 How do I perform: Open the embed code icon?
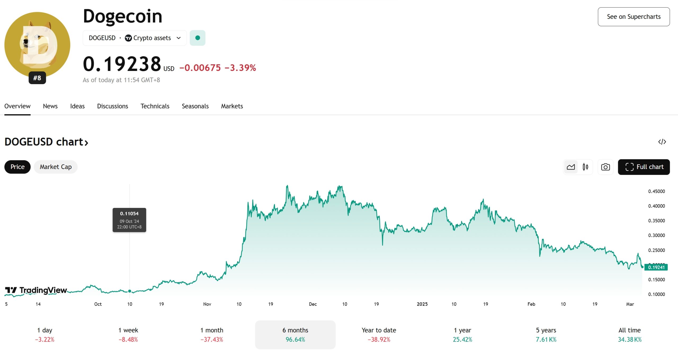tap(662, 142)
